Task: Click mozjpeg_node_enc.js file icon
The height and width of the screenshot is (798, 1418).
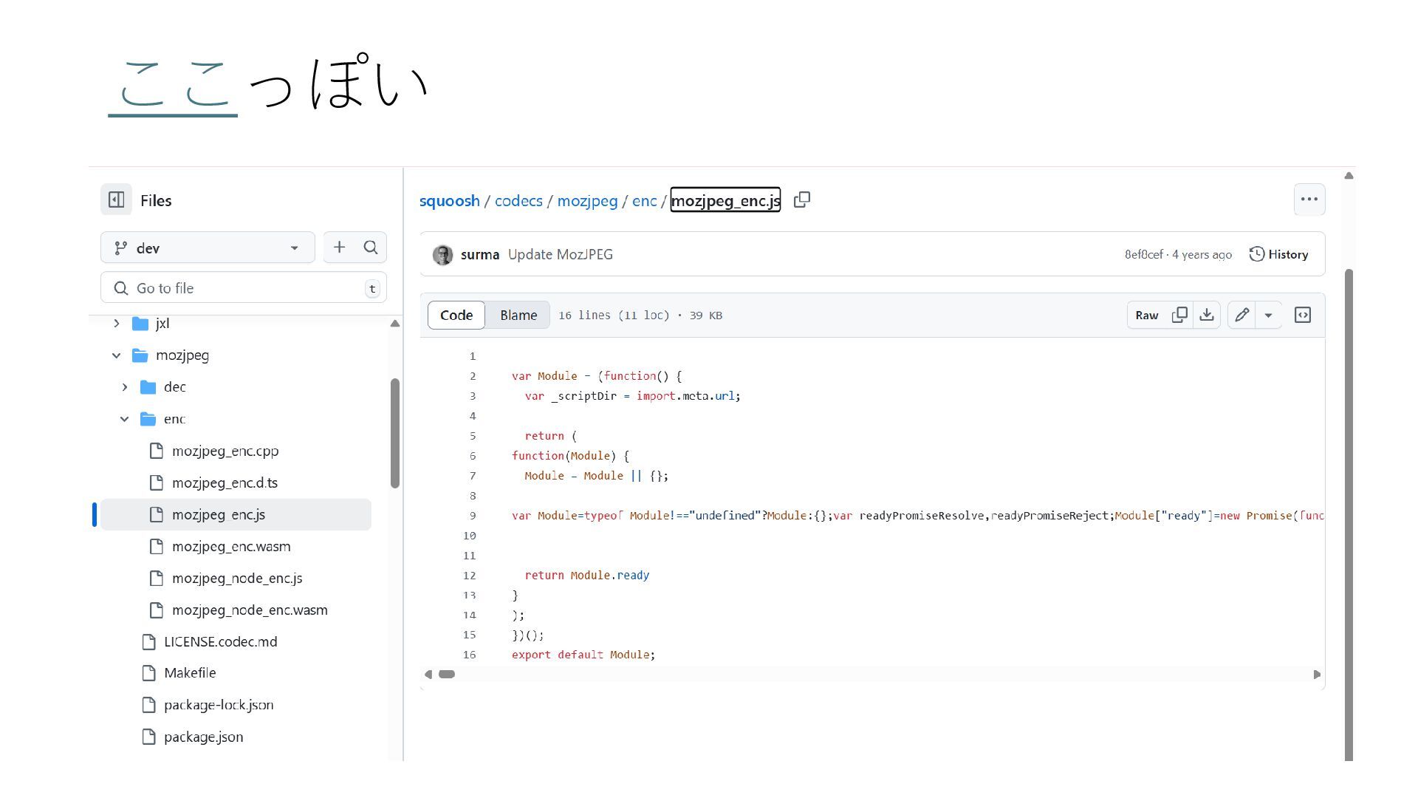Action: click(156, 578)
